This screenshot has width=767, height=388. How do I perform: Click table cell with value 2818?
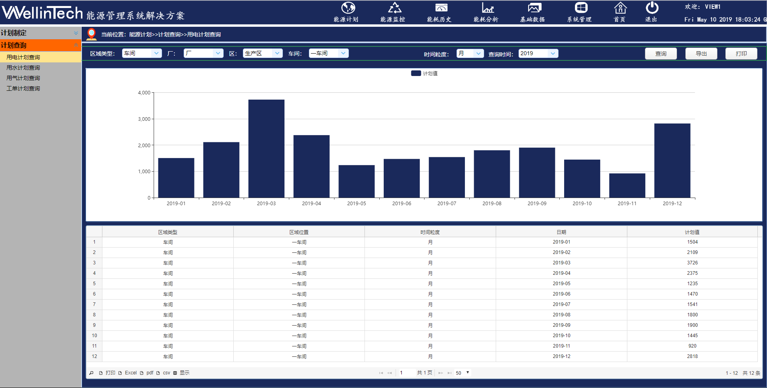[692, 356]
